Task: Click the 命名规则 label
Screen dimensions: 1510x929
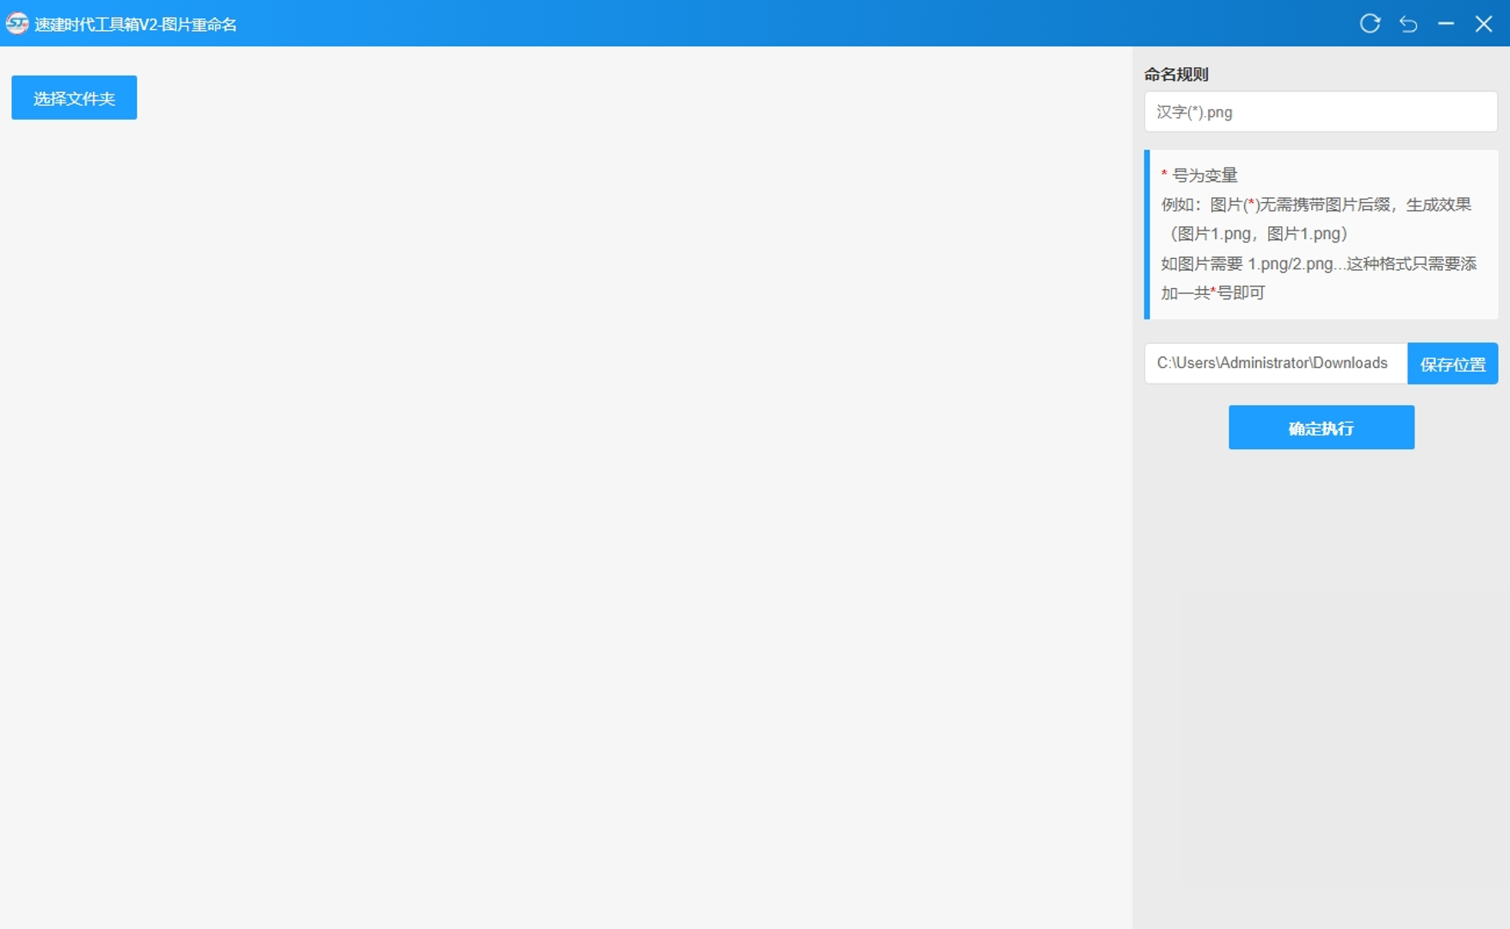Action: (1176, 75)
